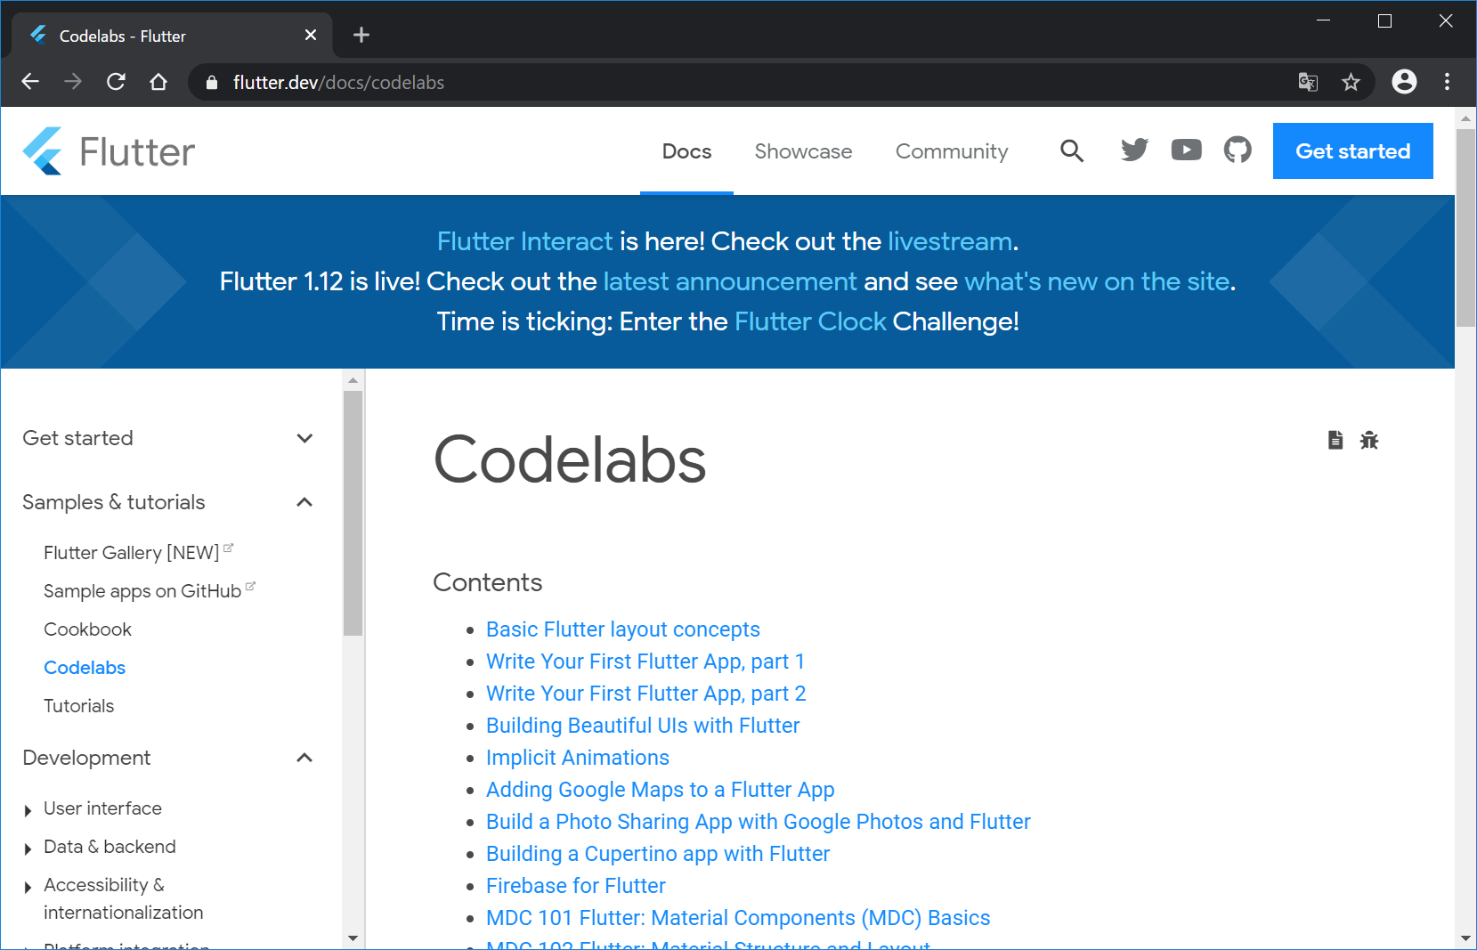1477x950 pixels.
Task: Click the Google Translate icon in address bar
Action: [x=1308, y=83]
